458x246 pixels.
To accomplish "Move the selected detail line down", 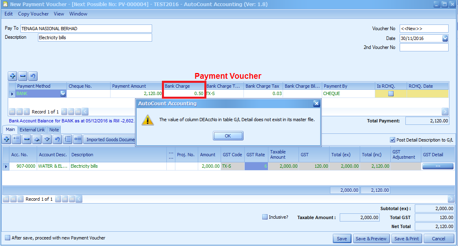I will (46, 139).
